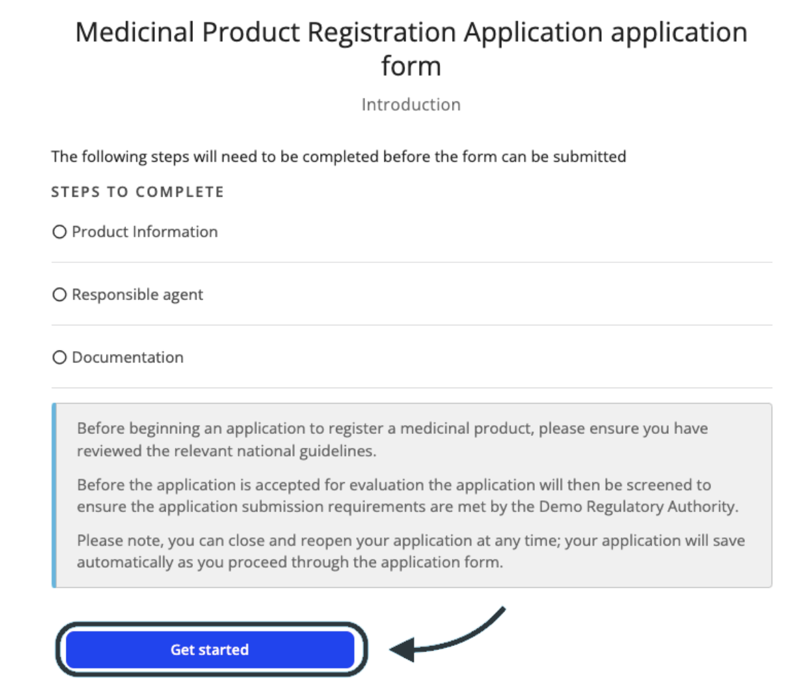This screenshot has height=693, width=806.
Task: Click the circle icon beside Product Information
Action: tap(60, 232)
